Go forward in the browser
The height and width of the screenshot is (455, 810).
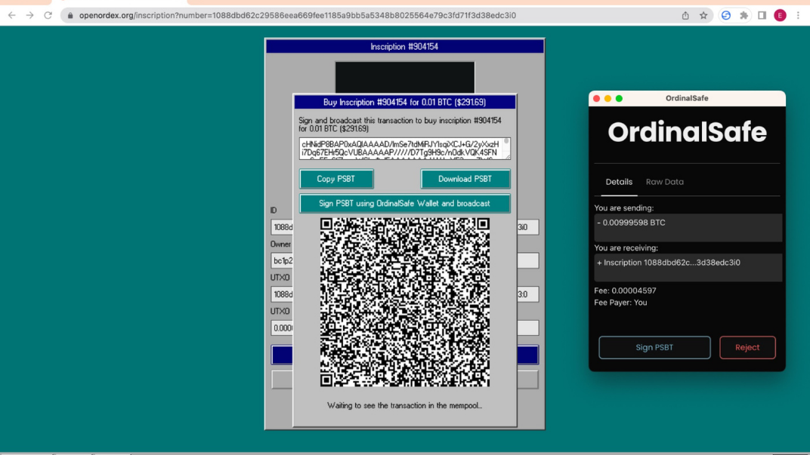pos(30,16)
